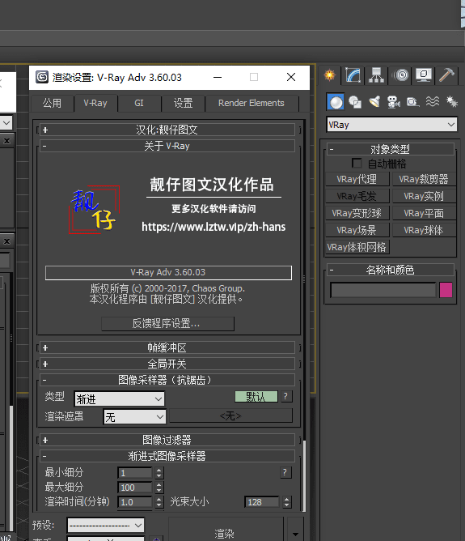The height and width of the screenshot is (541, 465).
Task: Click the VRay裁剪器 button
Action: point(424,179)
